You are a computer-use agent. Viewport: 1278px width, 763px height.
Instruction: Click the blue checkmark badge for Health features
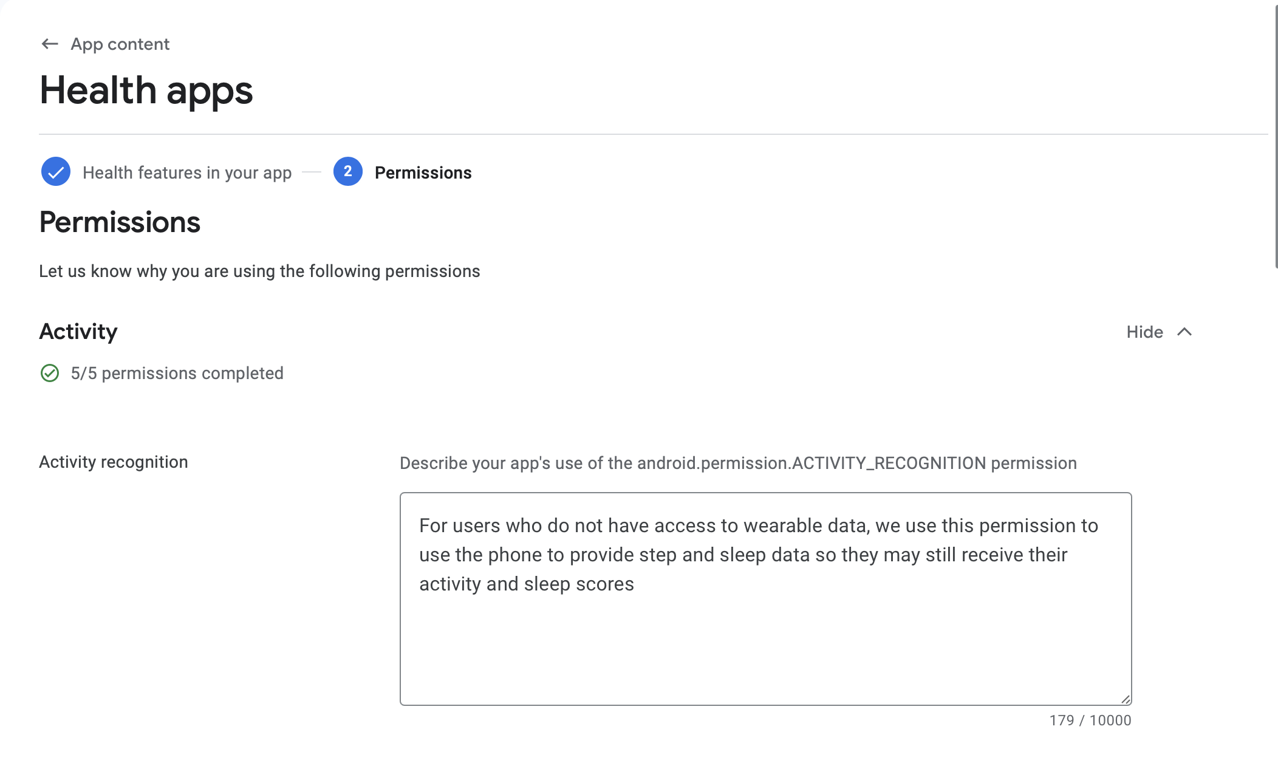point(55,172)
